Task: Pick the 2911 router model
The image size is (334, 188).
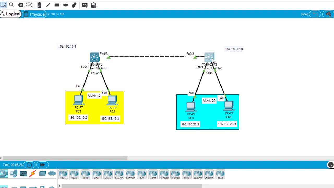Action: (x=108, y=174)
